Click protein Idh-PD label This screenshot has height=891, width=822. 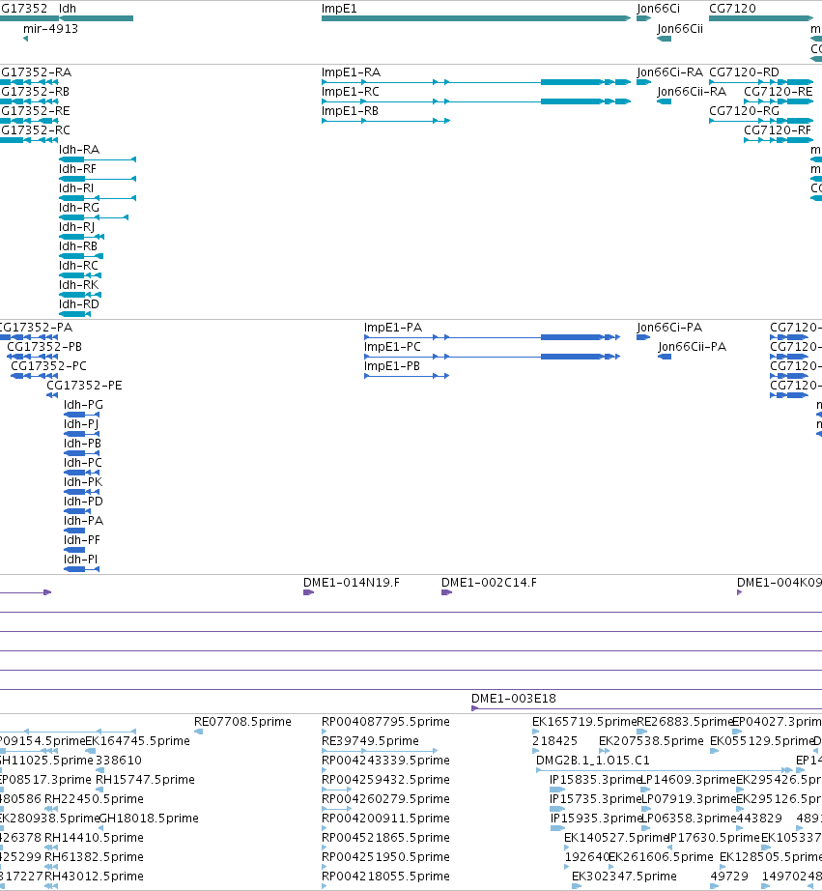(83, 502)
